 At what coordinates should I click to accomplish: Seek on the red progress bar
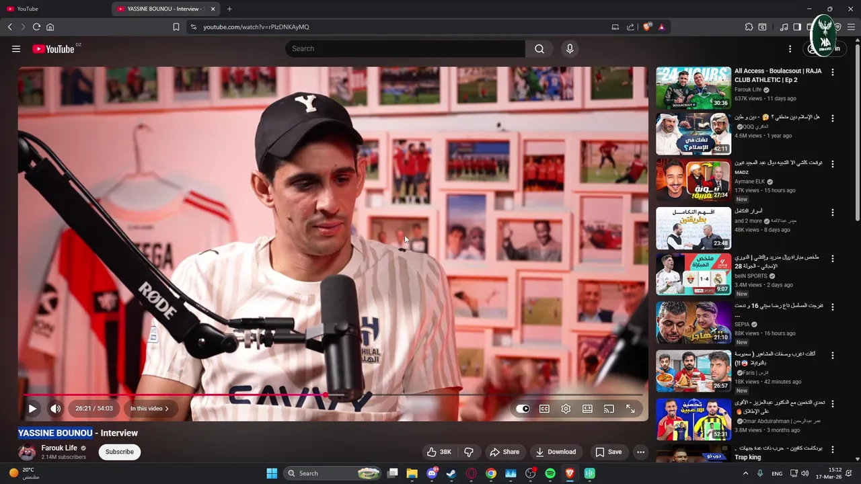[x=175, y=395]
